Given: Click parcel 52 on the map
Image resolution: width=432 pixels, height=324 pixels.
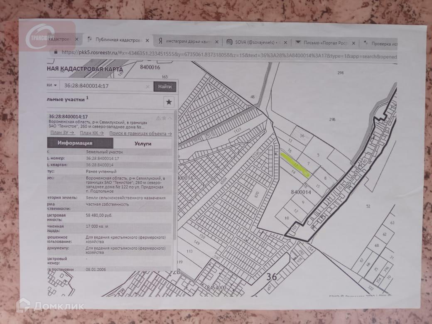Looking at the screenshot, I should (x=368, y=206).
